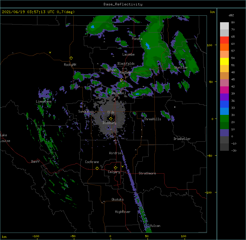Pick the red 60-65 dBZ legend swatch
This screenshot has height=240, width=246.
click(224, 40)
